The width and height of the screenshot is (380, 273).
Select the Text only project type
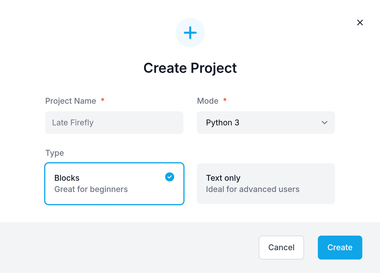pos(266,184)
